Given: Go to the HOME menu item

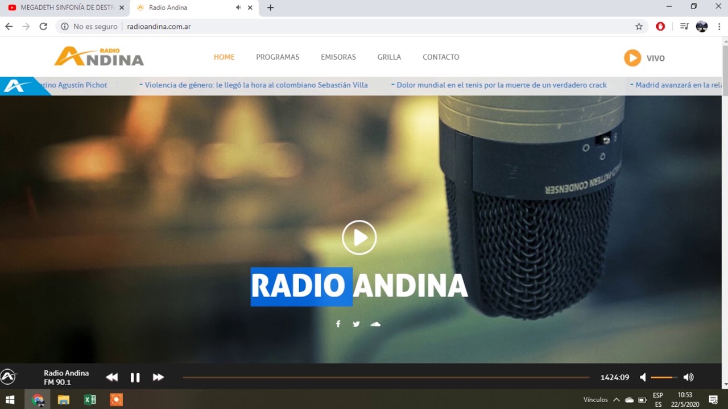Looking at the screenshot, I should click(224, 57).
